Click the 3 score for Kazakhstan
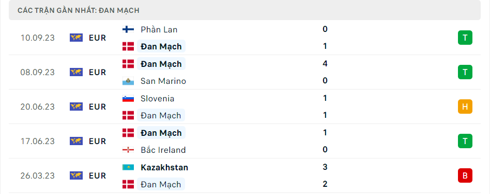This screenshot has height=194, width=490. pos(325,167)
